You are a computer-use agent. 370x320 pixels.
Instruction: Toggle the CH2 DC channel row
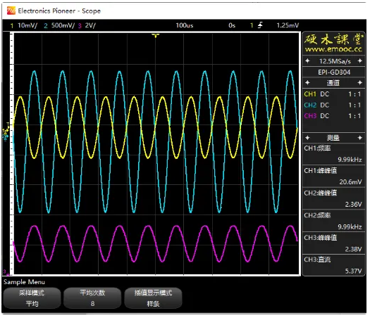tap(333, 105)
